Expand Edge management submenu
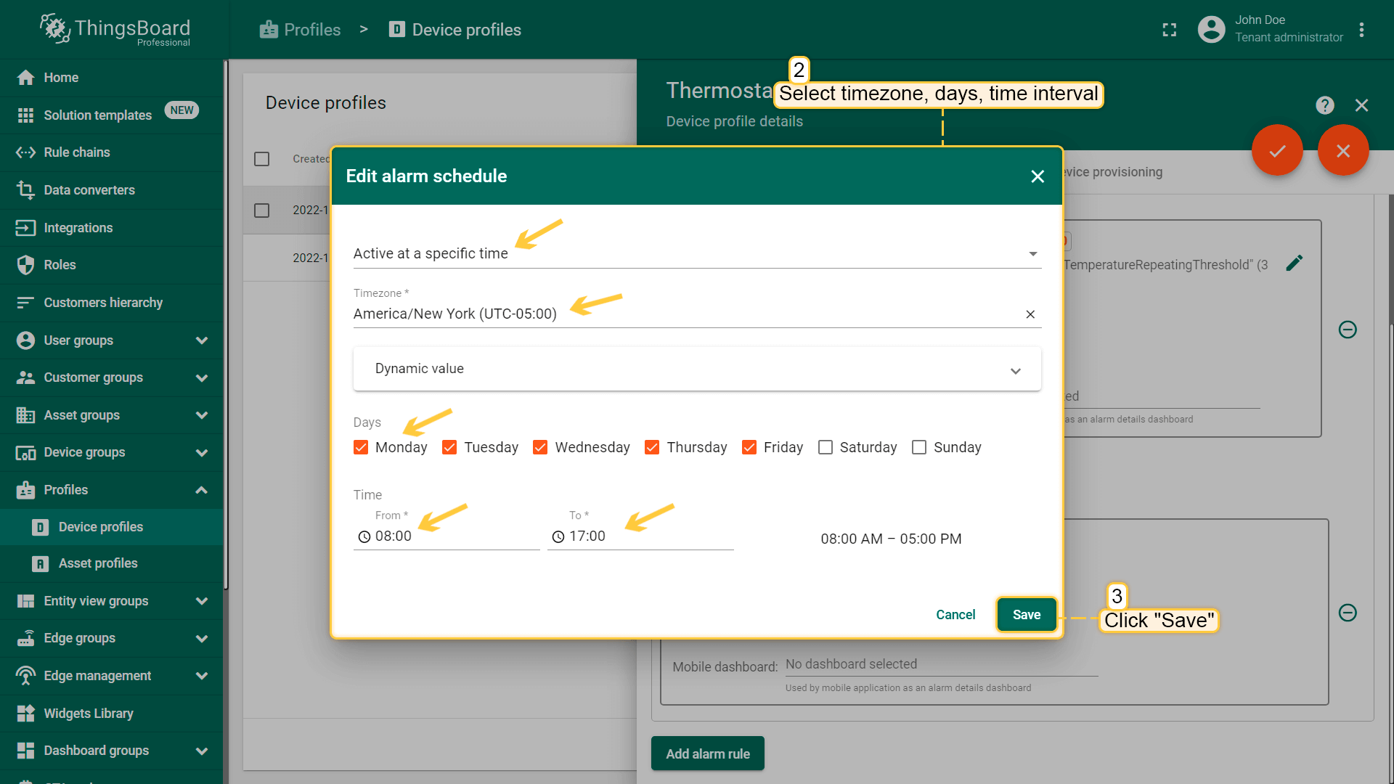Viewport: 1394px width, 784px height. [202, 676]
